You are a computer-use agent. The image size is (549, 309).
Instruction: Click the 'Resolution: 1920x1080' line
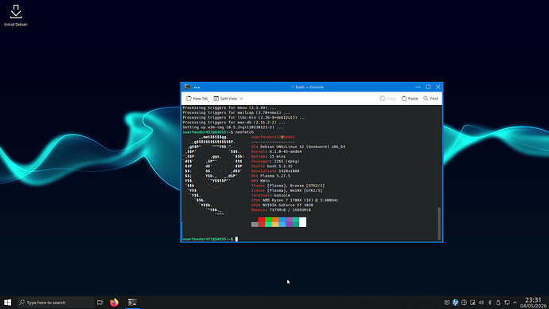[275, 171]
